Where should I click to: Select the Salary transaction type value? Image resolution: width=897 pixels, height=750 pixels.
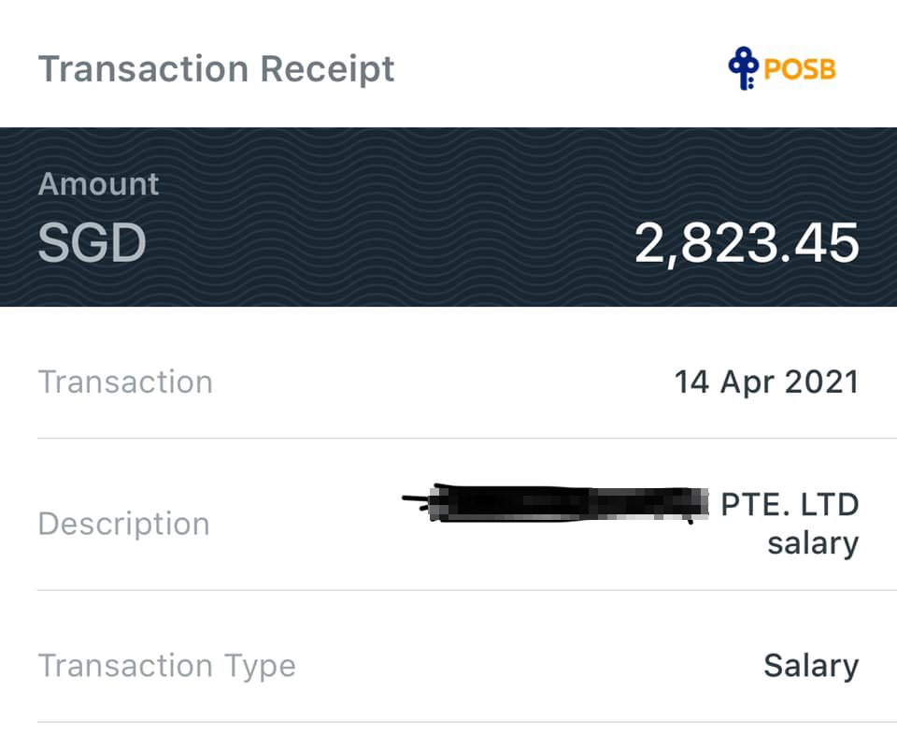coord(811,666)
